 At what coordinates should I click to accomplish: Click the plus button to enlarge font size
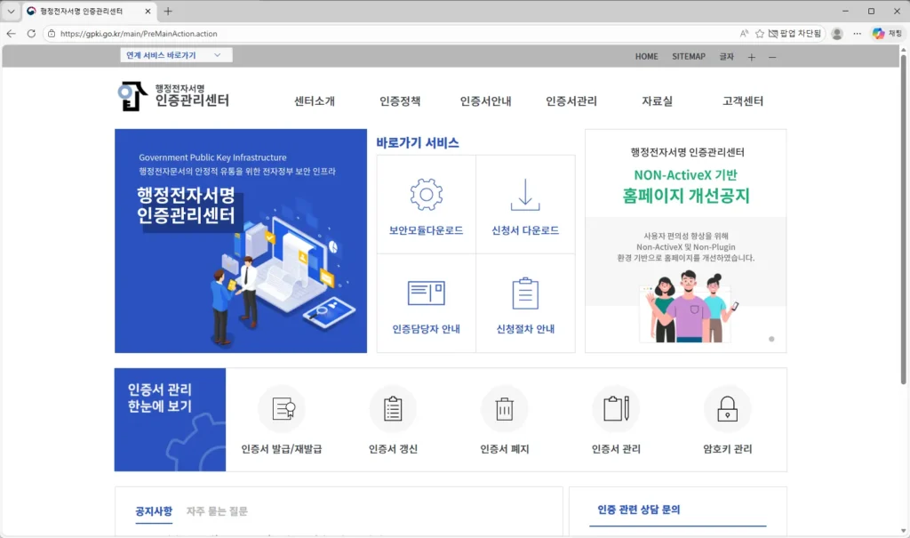752,55
